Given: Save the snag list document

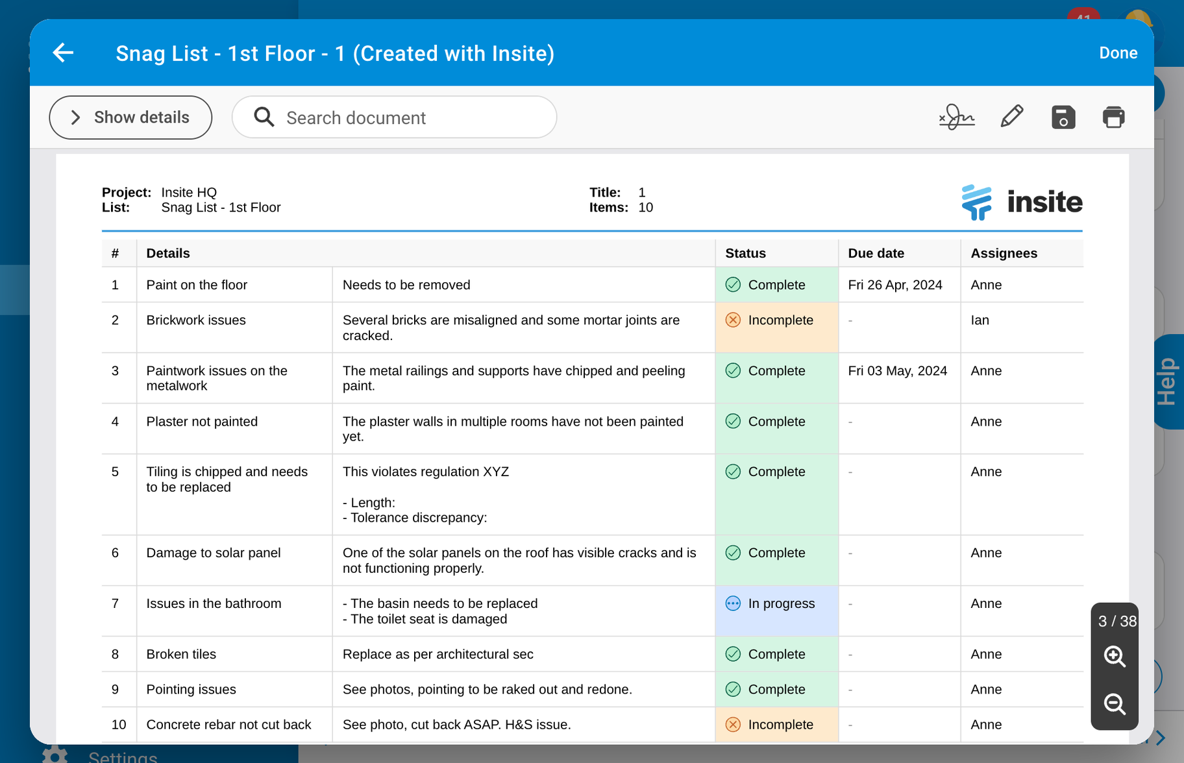Looking at the screenshot, I should click(1063, 117).
